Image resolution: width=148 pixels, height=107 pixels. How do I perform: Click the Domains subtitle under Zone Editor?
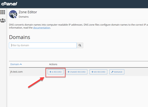point(24,17)
